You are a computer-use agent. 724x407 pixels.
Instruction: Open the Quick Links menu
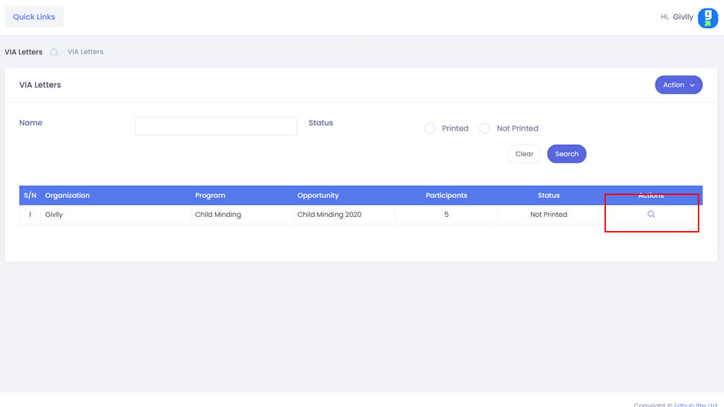pyautogui.click(x=34, y=17)
